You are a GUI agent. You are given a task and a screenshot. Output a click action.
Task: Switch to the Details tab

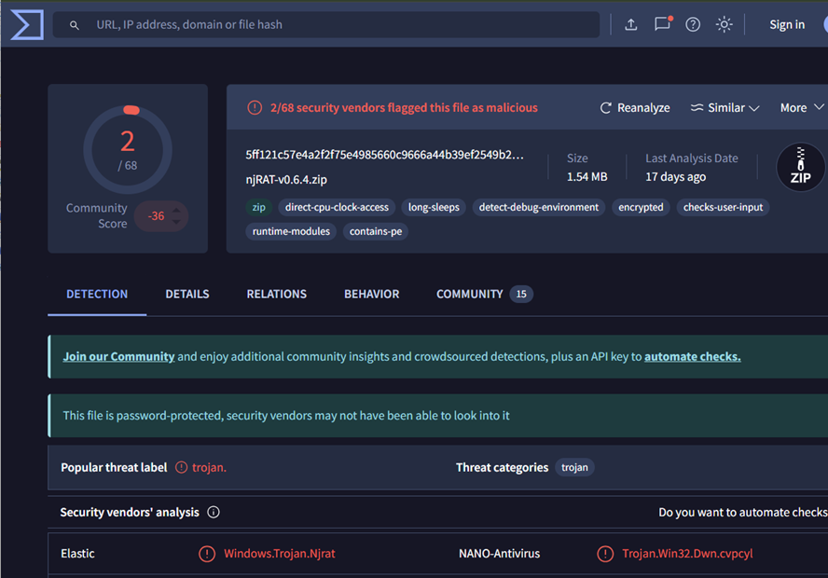(186, 294)
